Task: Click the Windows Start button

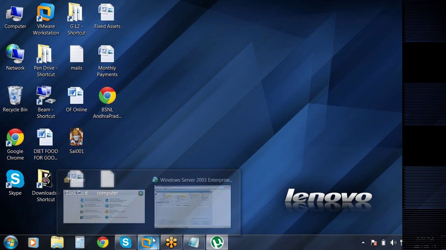Action: [10, 242]
